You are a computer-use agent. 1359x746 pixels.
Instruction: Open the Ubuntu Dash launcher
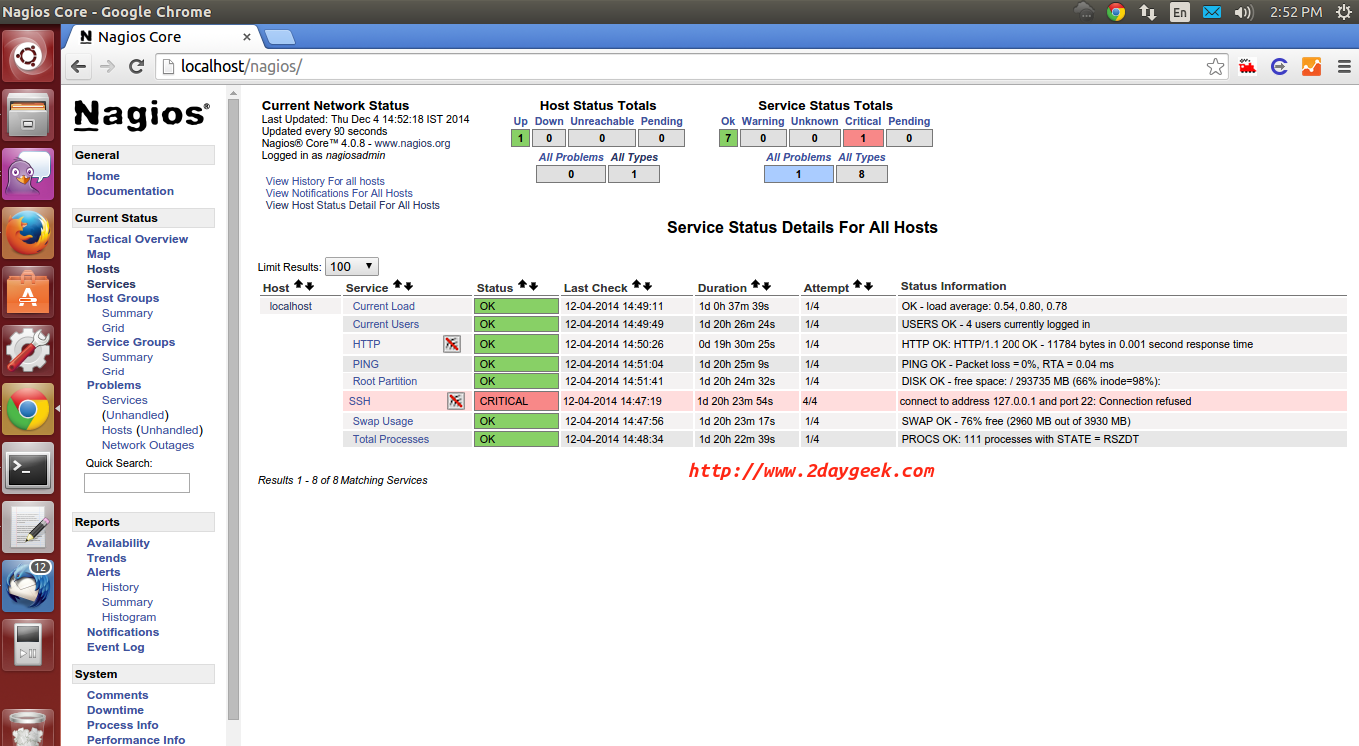pos(28,55)
